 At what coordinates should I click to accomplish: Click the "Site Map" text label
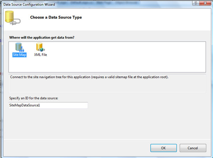(20, 55)
